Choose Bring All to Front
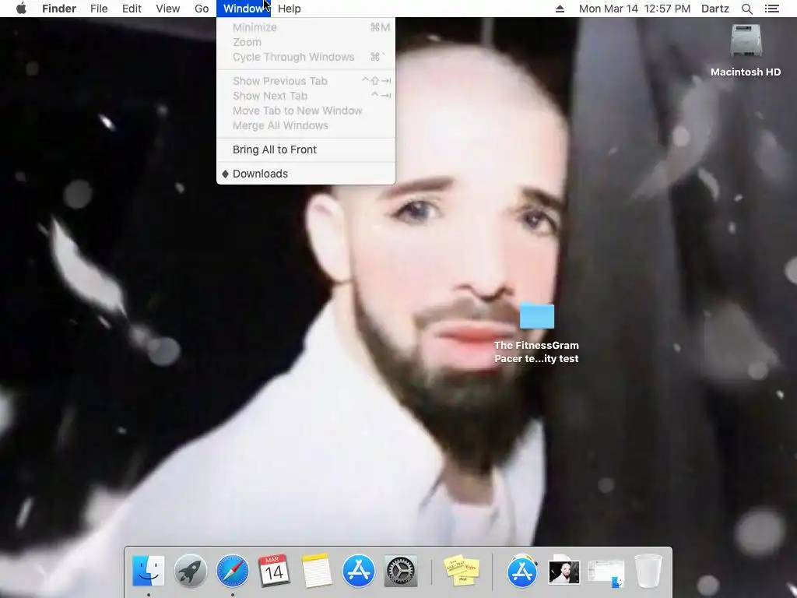 pyautogui.click(x=305, y=149)
